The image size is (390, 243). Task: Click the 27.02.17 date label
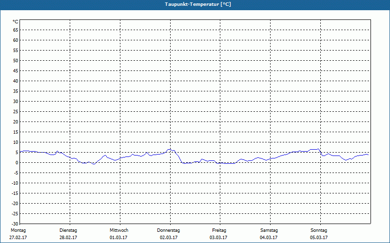18,238
